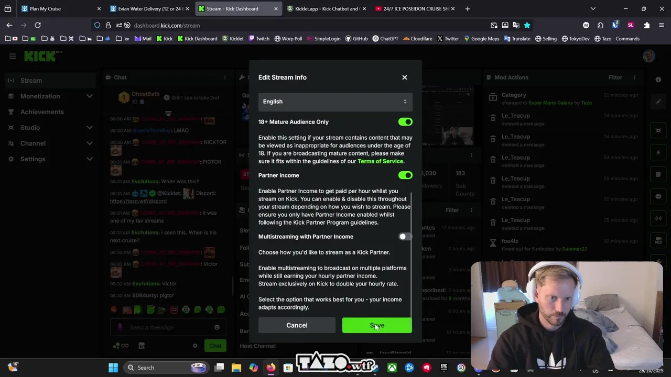Open the Kick Dashboard bookmark
Image resolution: width=671 pixels, height=377 pixels.
pyautogui.click(x=197, y=39)
